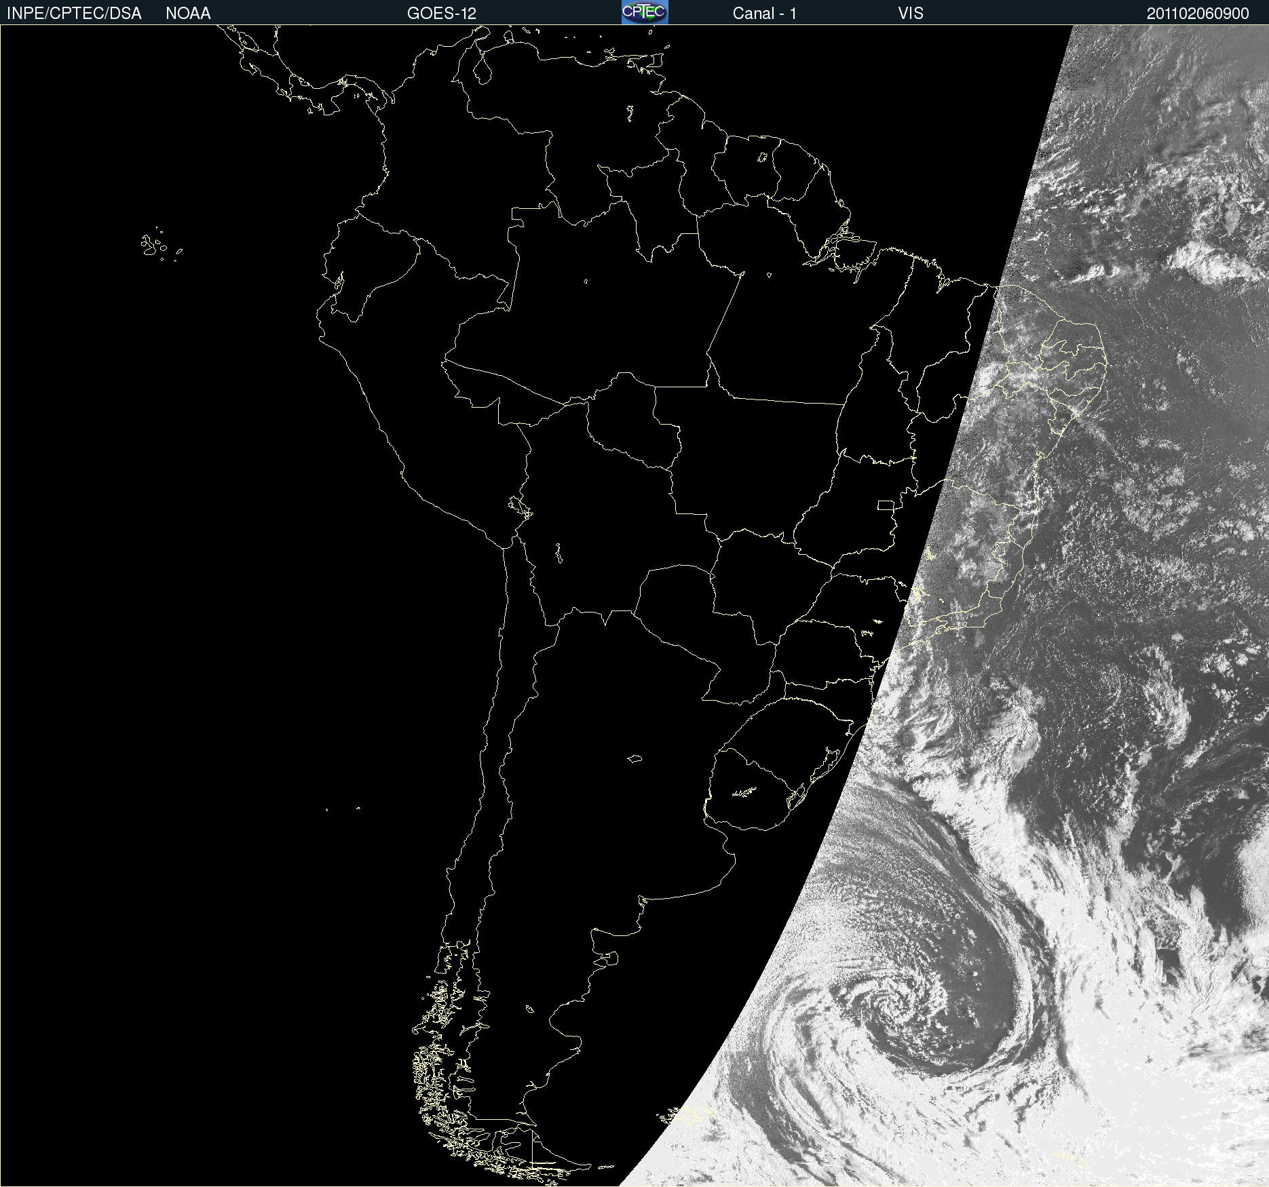Click the CPTEC logo in header
The width and height of the screenshot is (1269, 1187).
pos(645,12)
